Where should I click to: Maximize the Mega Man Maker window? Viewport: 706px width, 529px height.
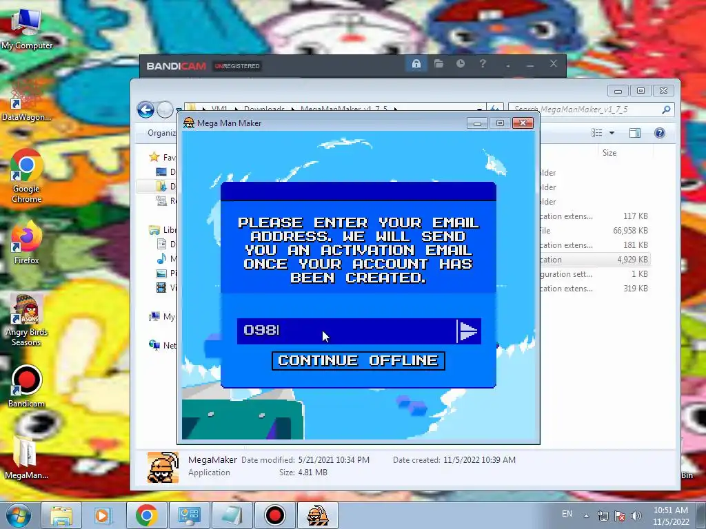(x=500, y=123)
